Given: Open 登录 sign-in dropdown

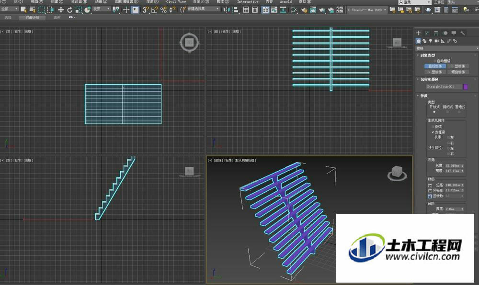Looking at the screenshot, I should click(x=414, y=2).
